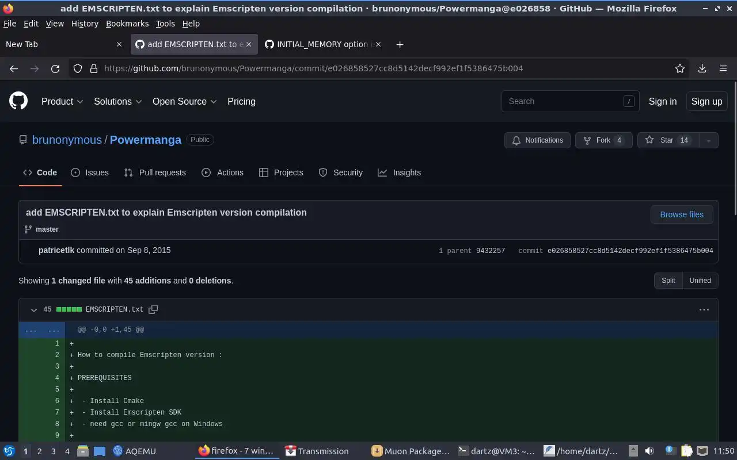Click the Firefox back arrow
This screenshot has height=460, width=737.
pyautogui.click(x=14, y=68)
